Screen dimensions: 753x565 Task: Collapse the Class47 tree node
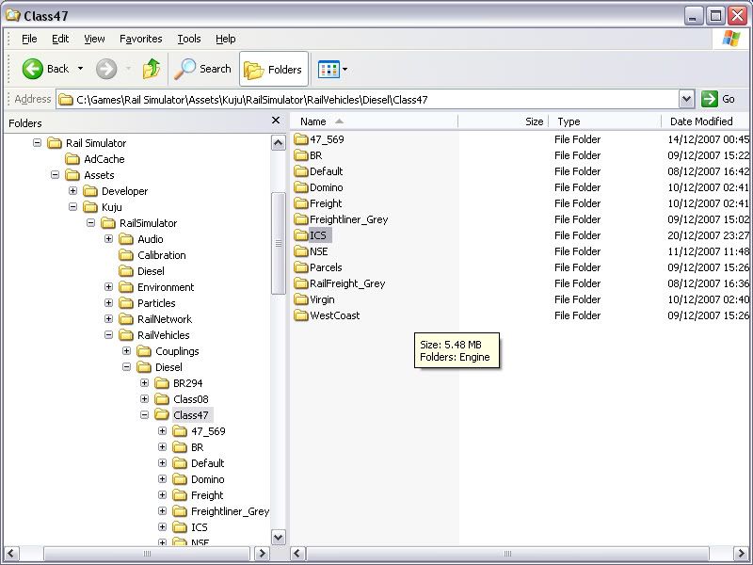pyautogui.click(x=145, y=415)
